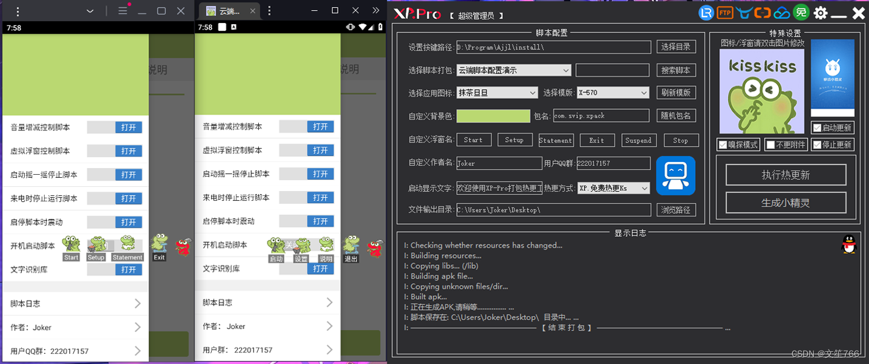Image resolution: width=869 pixels, height=364 pixels.
Task: Toggle 虚拟浮窗控制脚本 switch in left emulator
Action: point(115,151)
